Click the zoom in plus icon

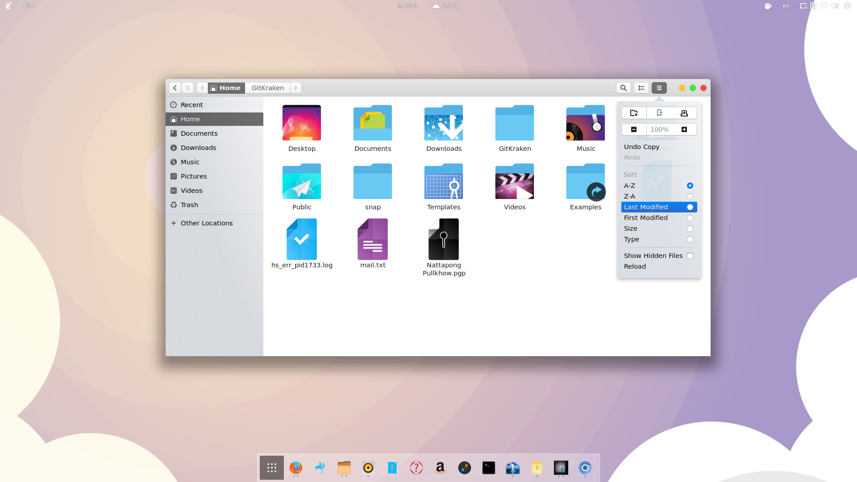[x=684, y=129]
